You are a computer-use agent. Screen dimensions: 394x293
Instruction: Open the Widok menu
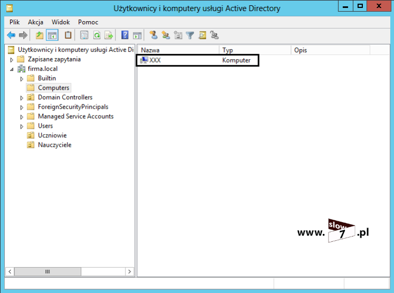tap(61, 22)
